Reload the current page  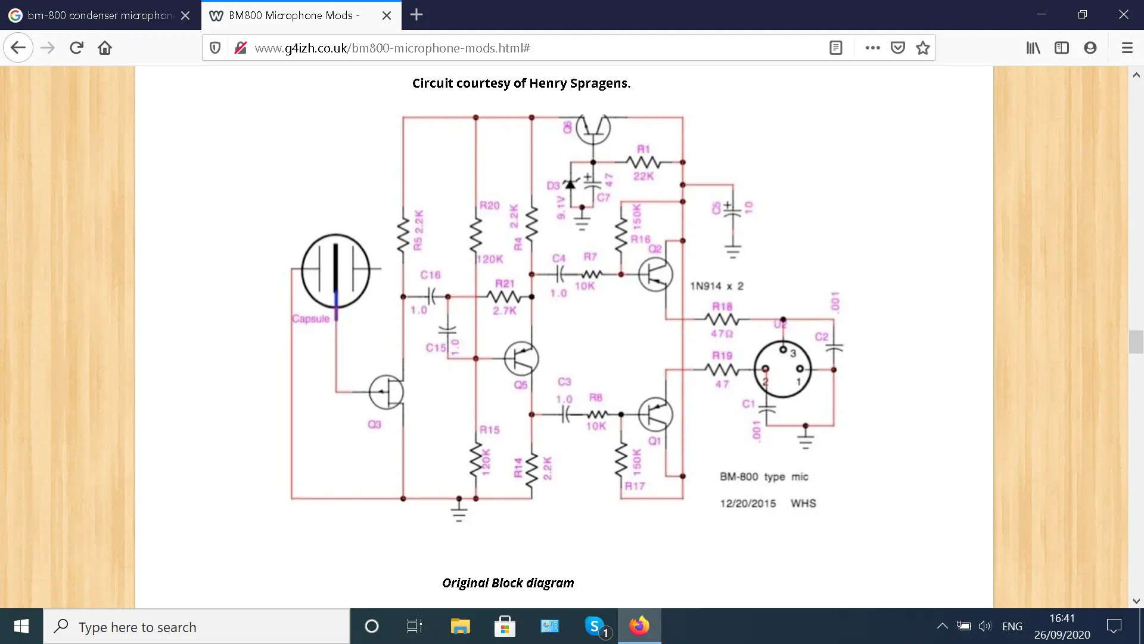76,48
